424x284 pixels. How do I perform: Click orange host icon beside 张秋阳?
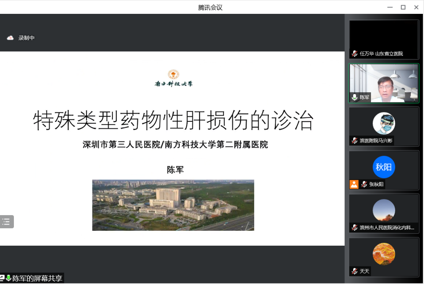point(354,184)
